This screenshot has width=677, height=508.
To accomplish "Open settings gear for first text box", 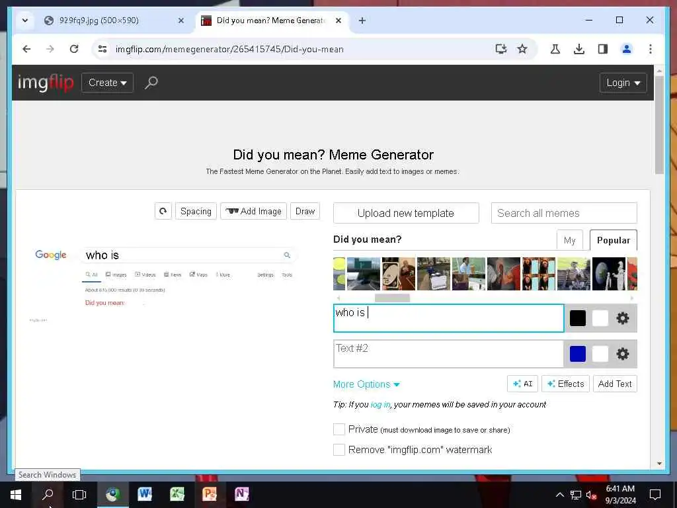I will [x=622, y=318].
